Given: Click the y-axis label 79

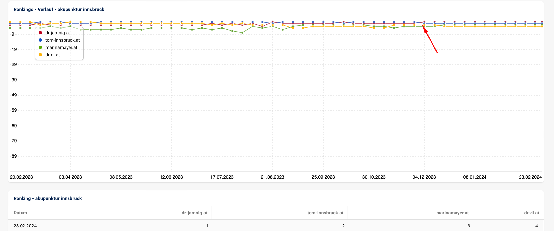Looking at the screenshot, I should click(x=14, y=141).
